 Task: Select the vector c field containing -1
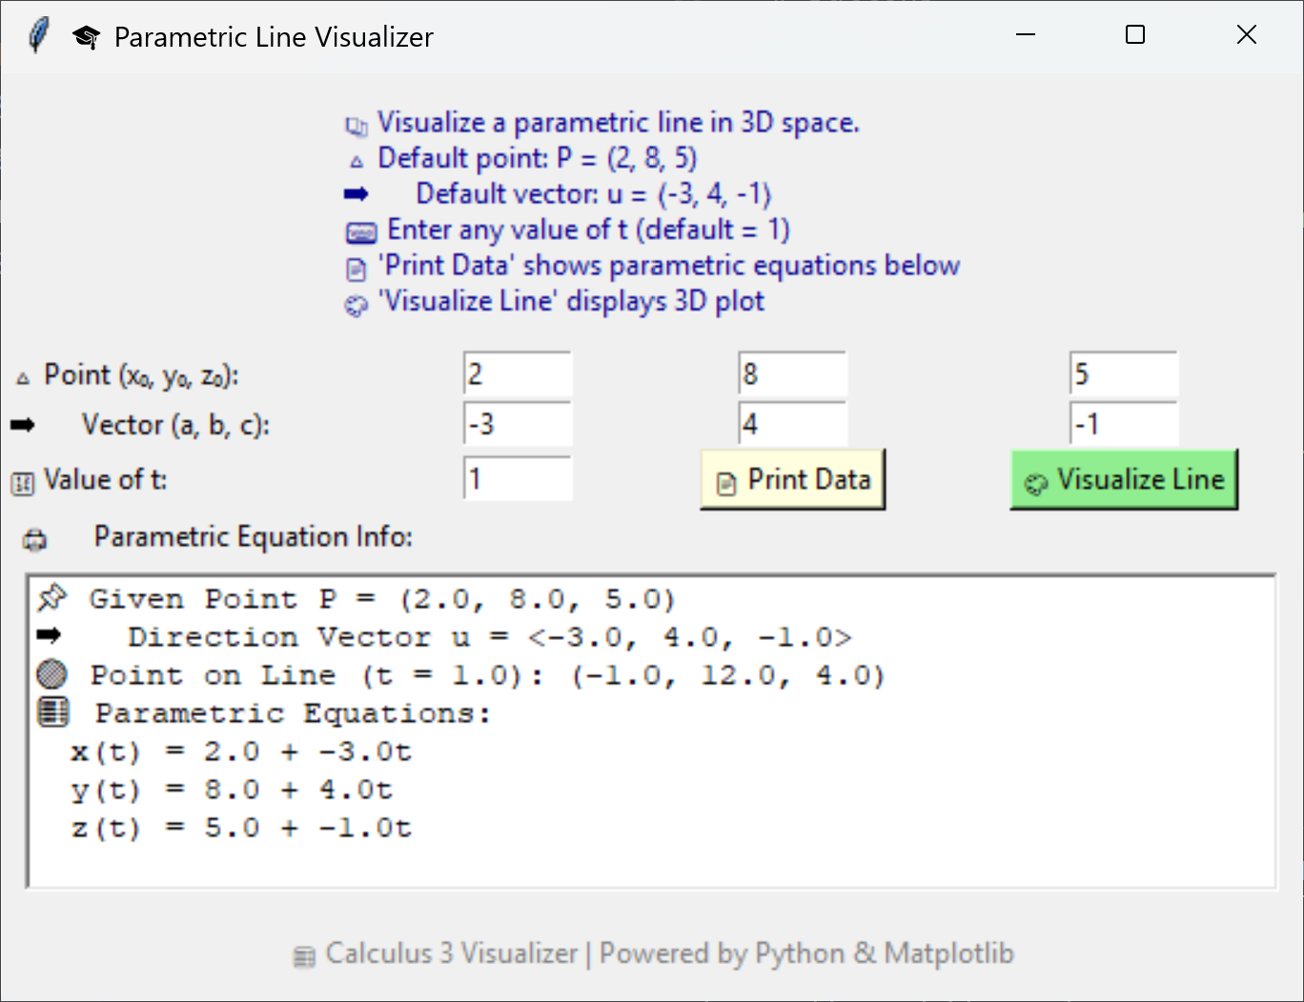click(1123, 424)
